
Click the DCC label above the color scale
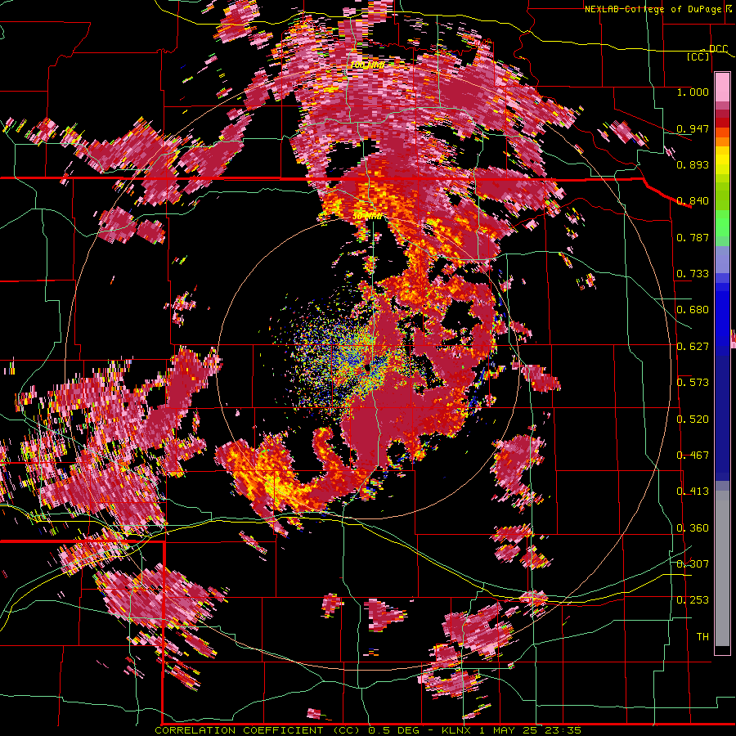[x=718, y=49]
